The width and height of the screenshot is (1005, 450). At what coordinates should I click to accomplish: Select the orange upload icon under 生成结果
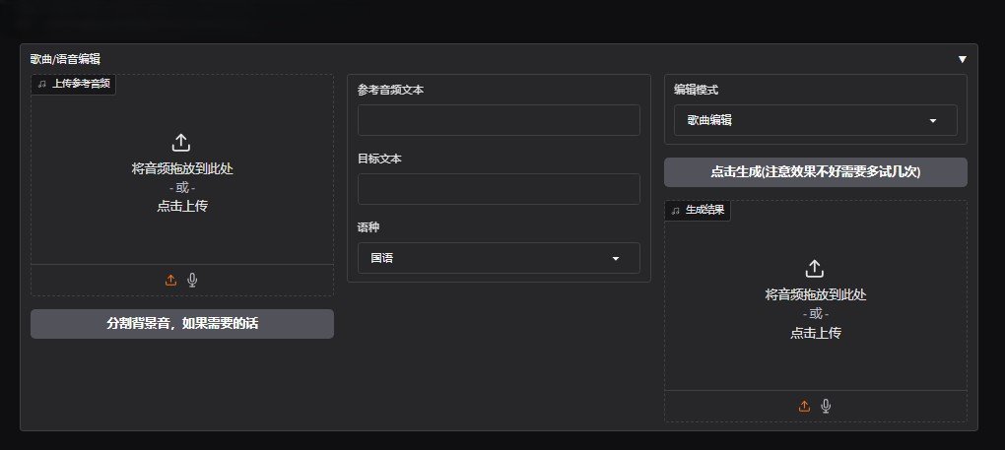coord(804,406)
